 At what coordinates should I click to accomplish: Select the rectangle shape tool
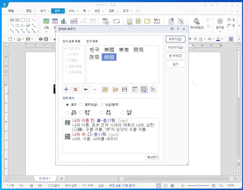tap(23, 20)
